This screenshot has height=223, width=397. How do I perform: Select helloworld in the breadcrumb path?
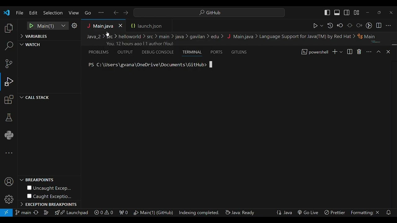coord(130,37)
